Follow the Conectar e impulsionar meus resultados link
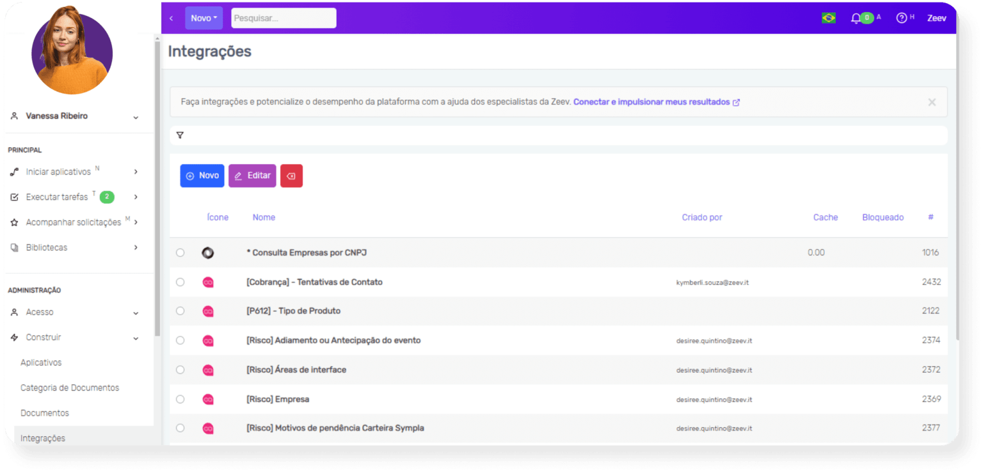Image resolution: width=983 pixels, height=472 pixels. tap(652, 101)
